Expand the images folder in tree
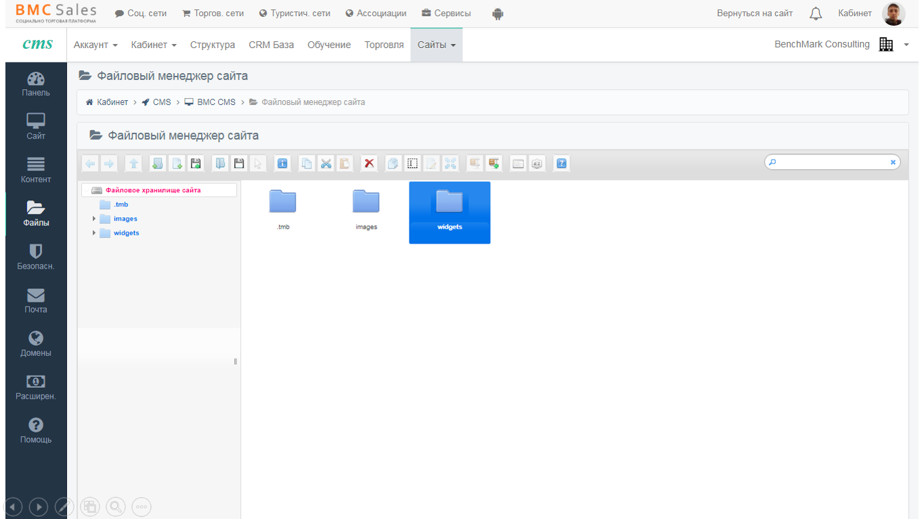 point(94,219)
